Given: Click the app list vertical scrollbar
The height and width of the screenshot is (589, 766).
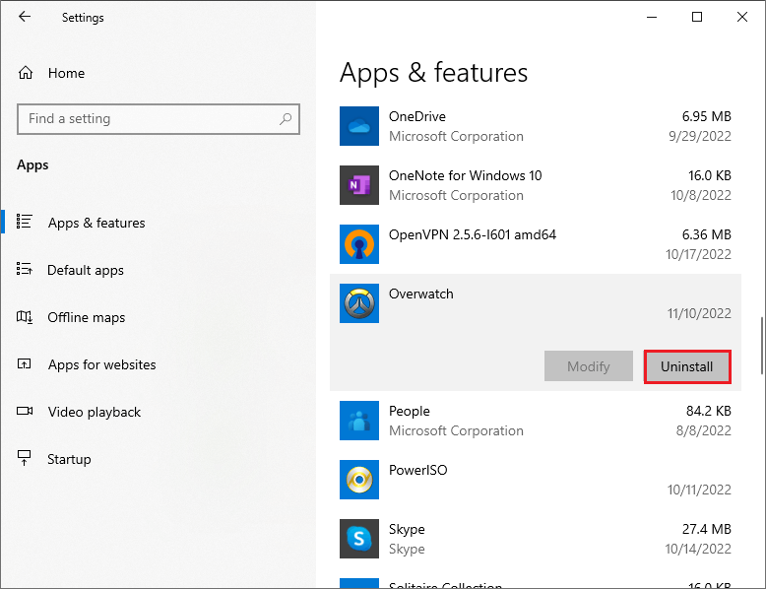Looking at the screenshot, I should pyautogui.click(x=761, y=346).
